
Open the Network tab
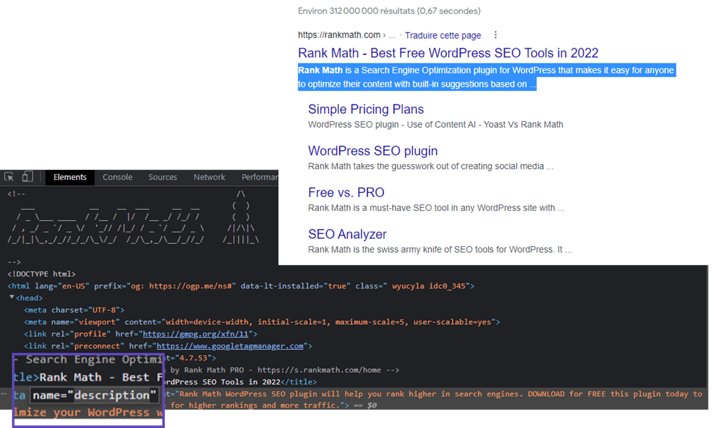[209, 177]
